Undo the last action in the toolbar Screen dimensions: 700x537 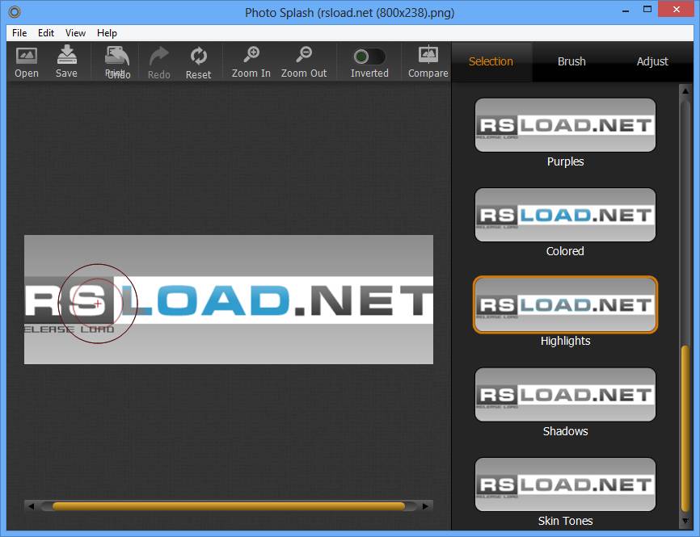click(117, 61)
